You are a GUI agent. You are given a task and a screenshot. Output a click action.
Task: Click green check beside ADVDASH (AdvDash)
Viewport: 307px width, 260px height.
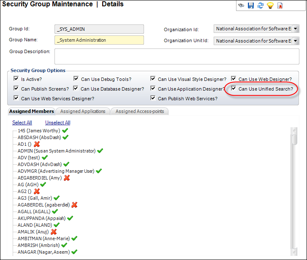coord(66,164)
